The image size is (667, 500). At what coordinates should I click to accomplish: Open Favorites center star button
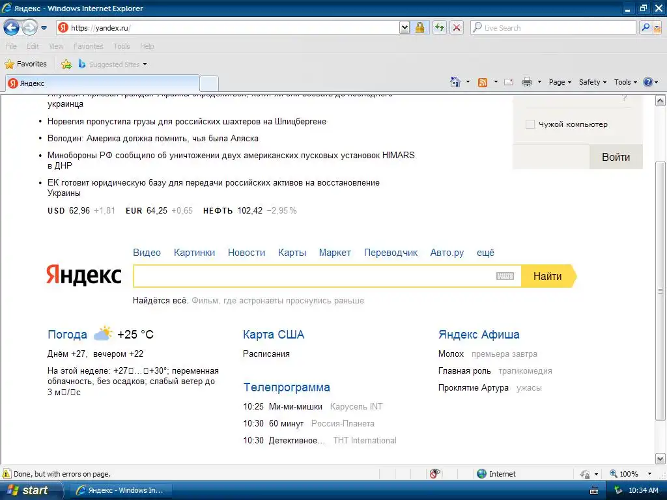(25, 64)
